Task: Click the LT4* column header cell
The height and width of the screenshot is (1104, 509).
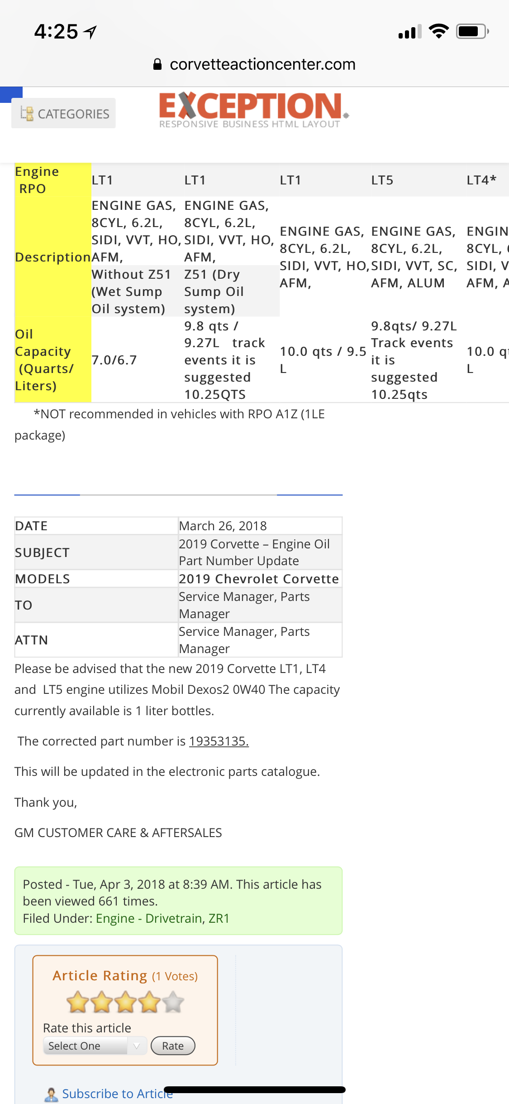Action: [487, 180]
